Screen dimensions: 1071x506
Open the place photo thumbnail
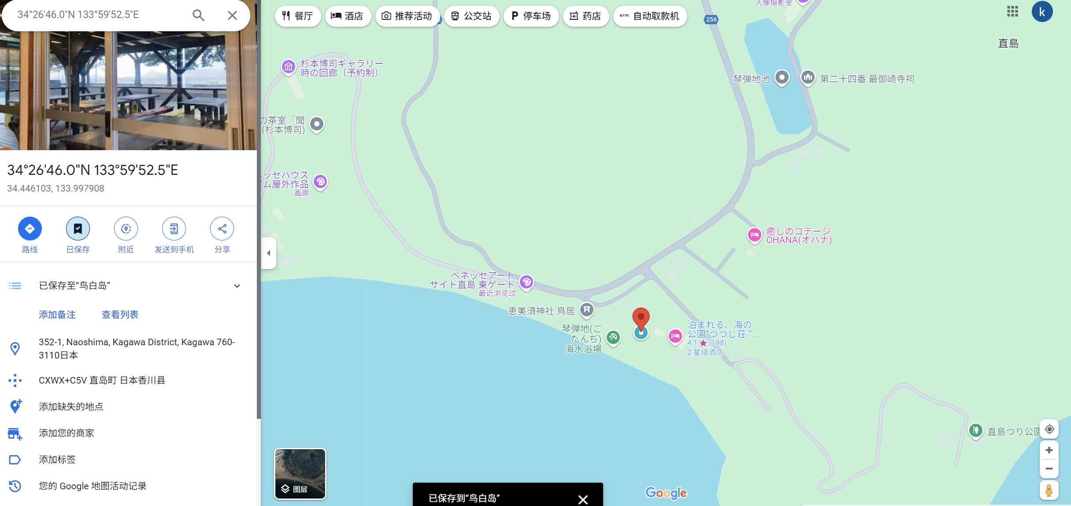point(128,90)
